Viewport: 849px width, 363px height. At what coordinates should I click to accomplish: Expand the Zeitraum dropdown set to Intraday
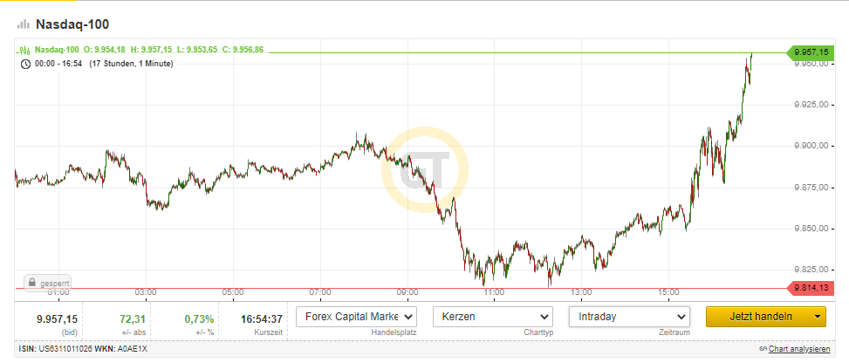click(629, 316)
